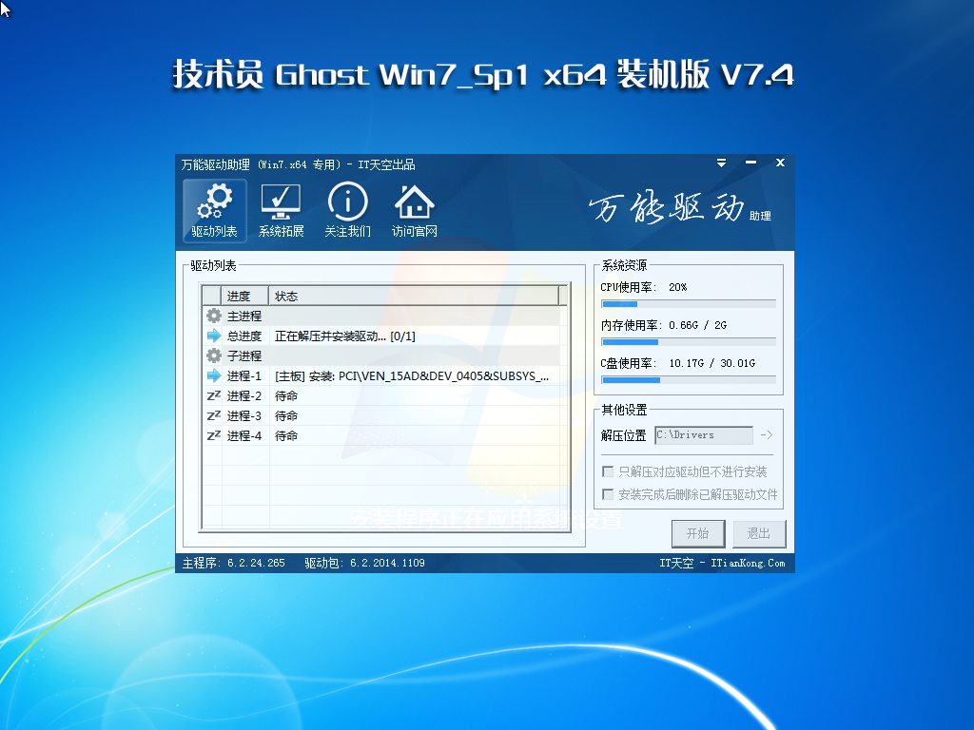The image size is (974, 730).
Task: Open the 驱动列表 driver list tab
Action: (x=214, y=210)
